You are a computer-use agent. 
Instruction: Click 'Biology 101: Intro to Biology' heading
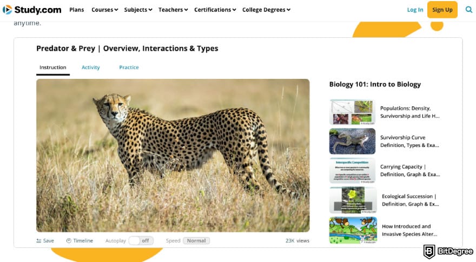click(x=375, y=85)
